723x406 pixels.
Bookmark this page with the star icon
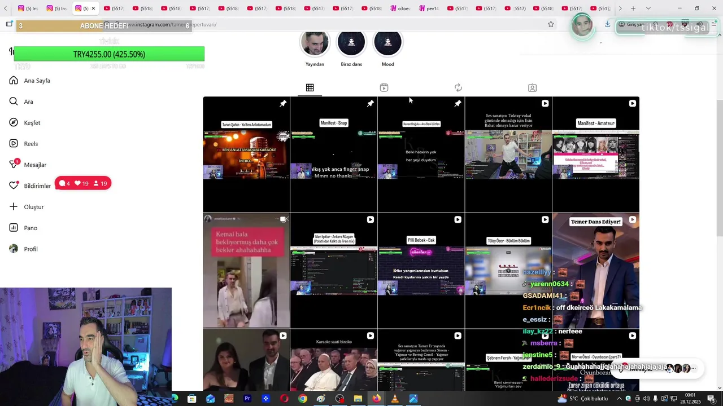point(551,24)
